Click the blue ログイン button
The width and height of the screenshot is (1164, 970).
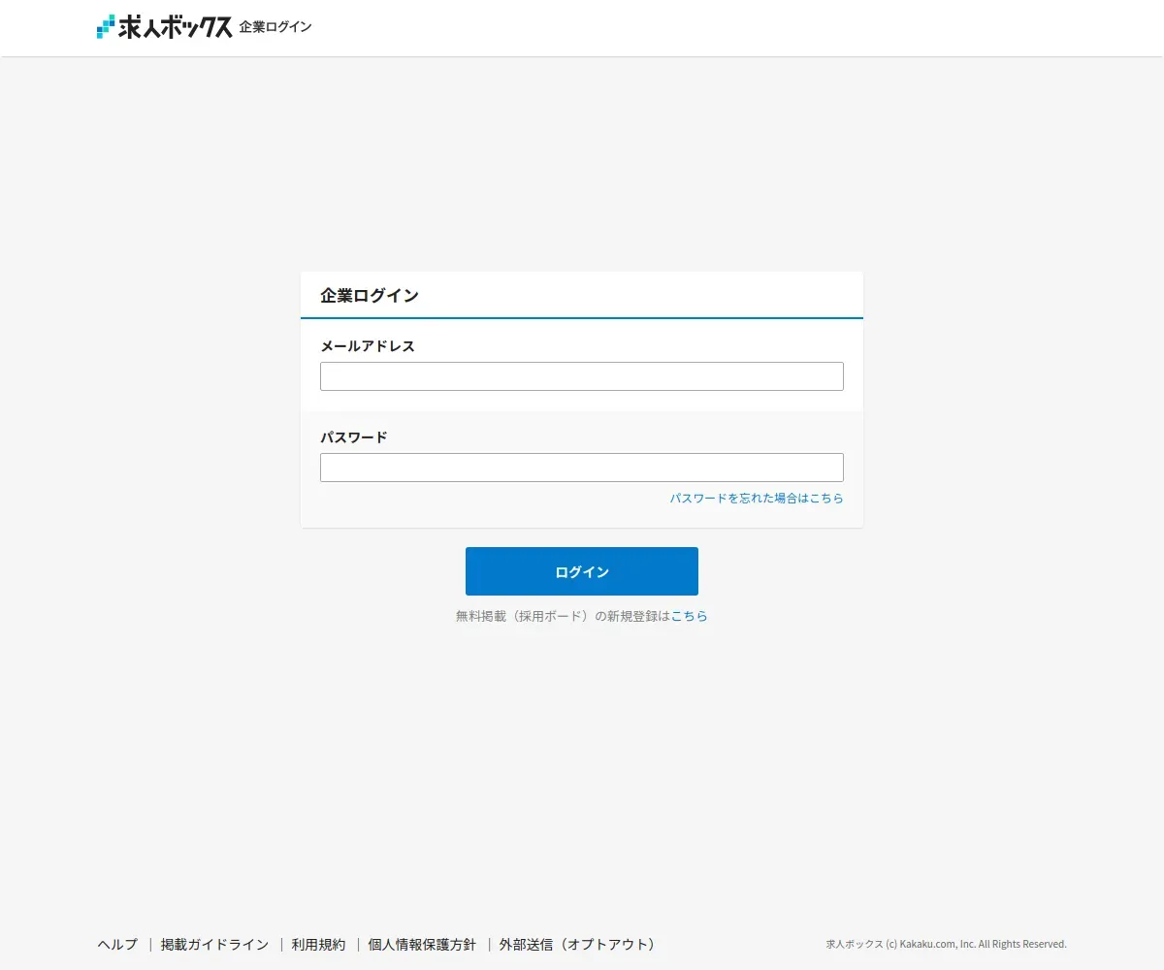[582, 571]
